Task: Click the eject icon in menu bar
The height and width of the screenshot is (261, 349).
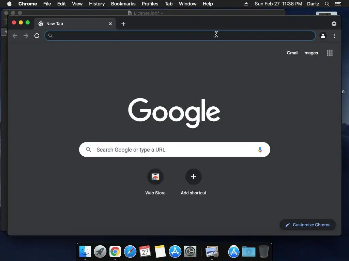Action: 246,4
